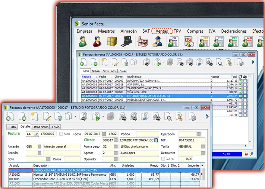Click the hand collect-payment icon, front window
This screenshot has height=189, width=265.
coord(179,116)
